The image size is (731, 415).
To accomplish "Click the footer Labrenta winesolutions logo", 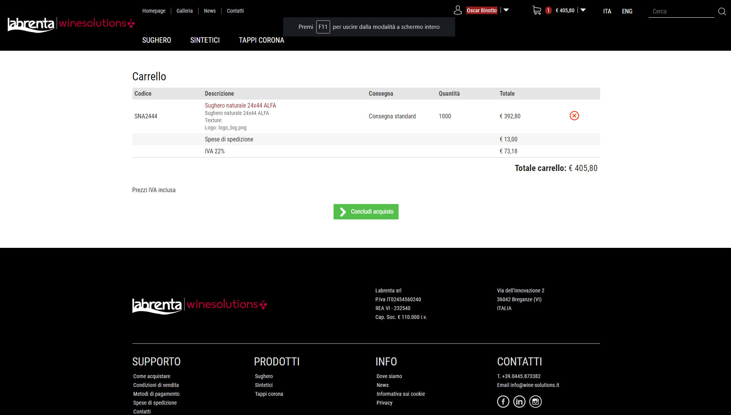I will pos(199,305).
